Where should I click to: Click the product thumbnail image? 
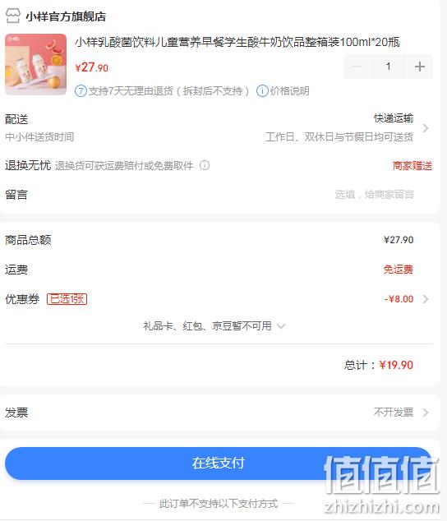click(x=35, y=64)
